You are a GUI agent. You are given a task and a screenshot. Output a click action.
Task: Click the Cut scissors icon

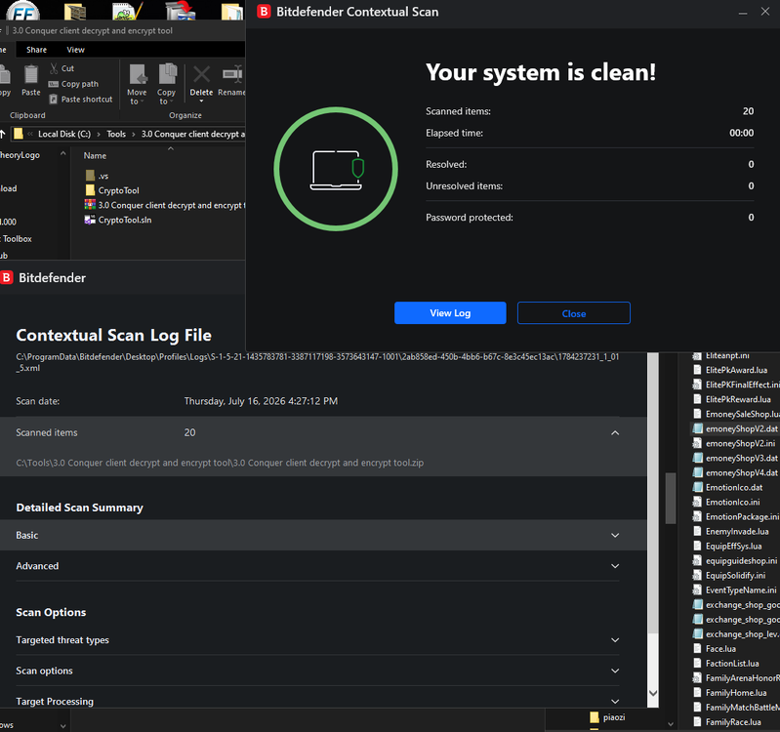point(54,68)
